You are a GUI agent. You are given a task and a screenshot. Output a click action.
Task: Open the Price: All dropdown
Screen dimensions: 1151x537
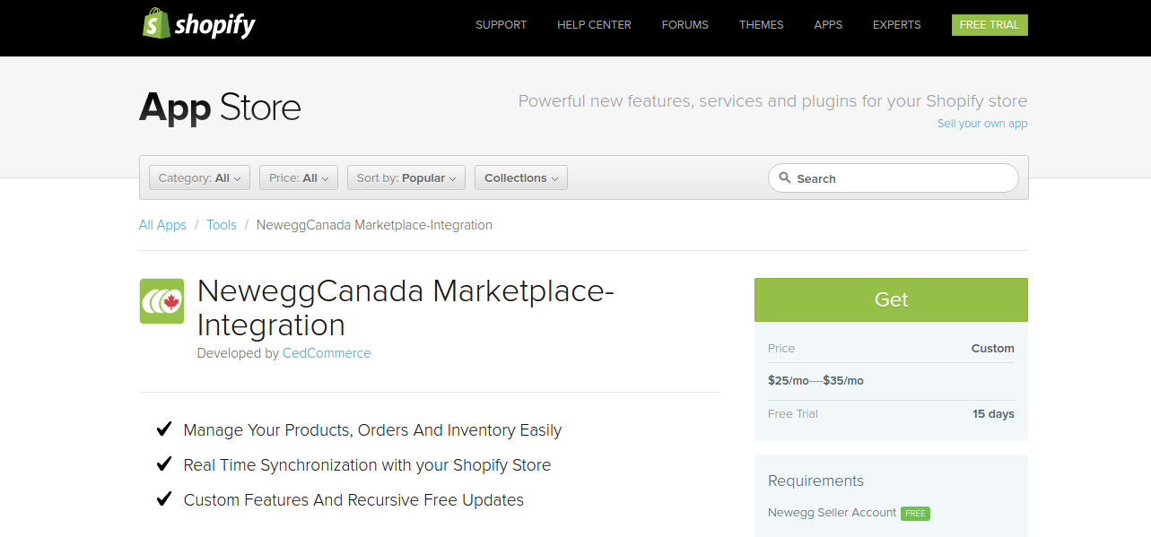pyautogui.click(x=298, y=177)
